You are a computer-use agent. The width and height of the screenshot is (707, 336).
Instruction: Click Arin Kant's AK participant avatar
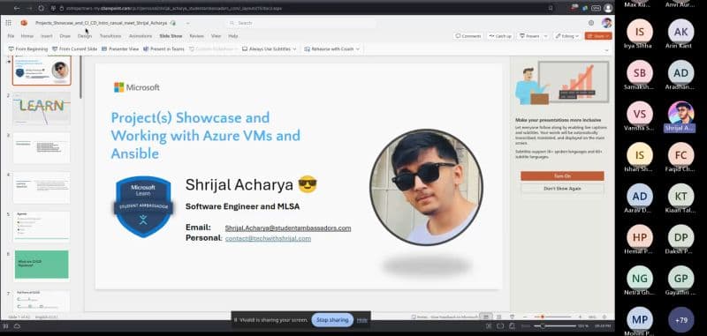(x=680, y=32)
